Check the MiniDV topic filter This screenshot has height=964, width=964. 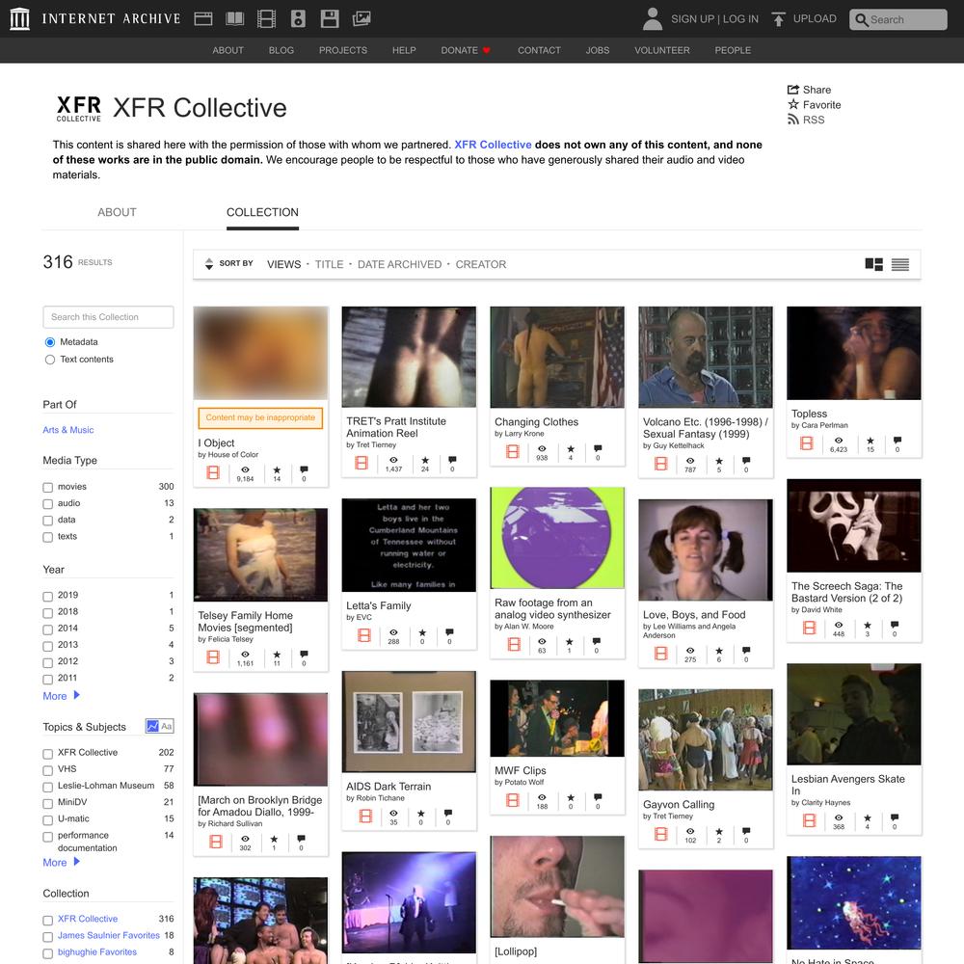pyautogui.click(x=48, y=804)
